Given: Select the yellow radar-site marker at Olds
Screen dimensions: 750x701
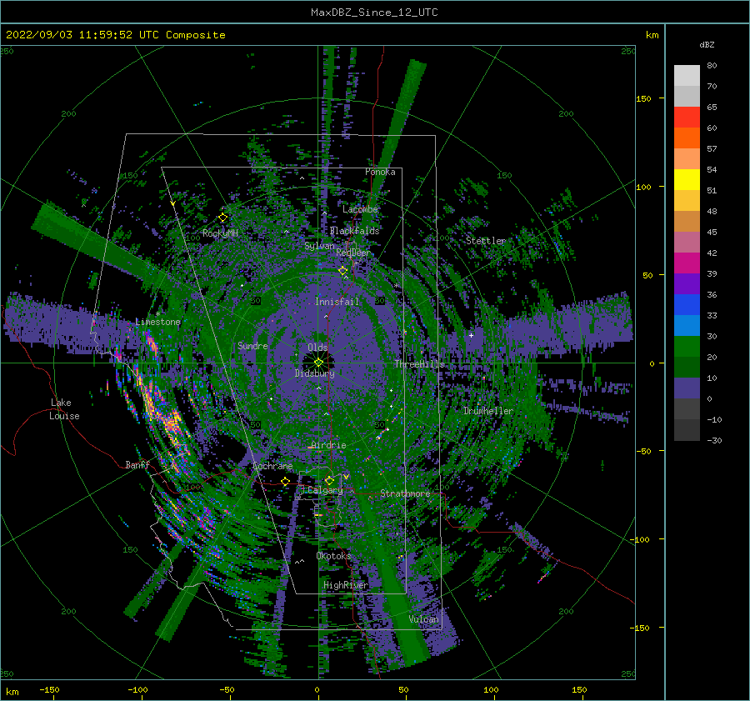Looking at the screenshot, I should coord(318,363).
